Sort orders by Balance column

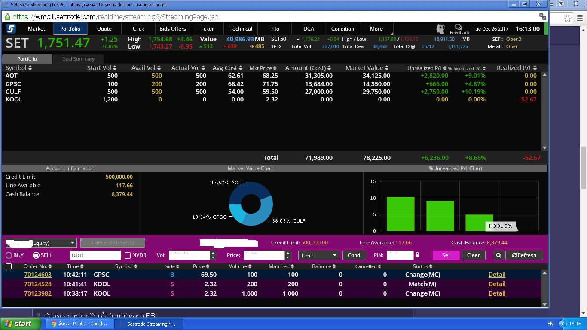point(324,266)
